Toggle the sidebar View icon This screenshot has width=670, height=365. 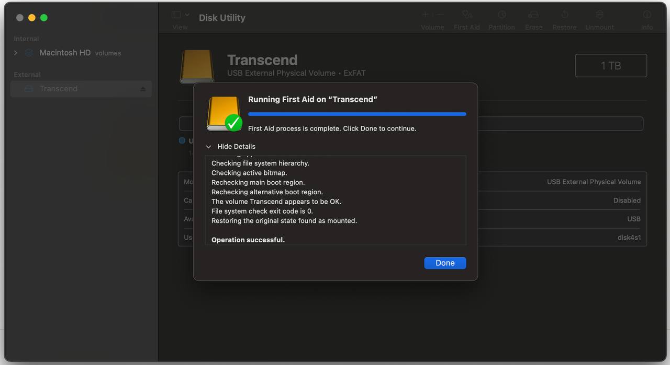176,15
